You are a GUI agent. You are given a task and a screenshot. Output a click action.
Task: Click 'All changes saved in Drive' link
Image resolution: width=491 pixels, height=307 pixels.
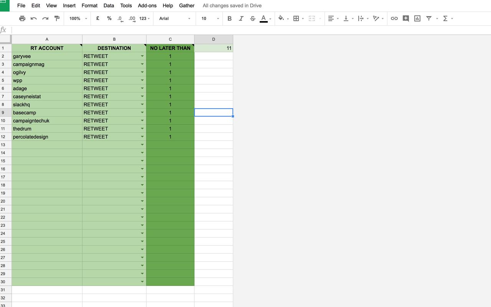232,5
